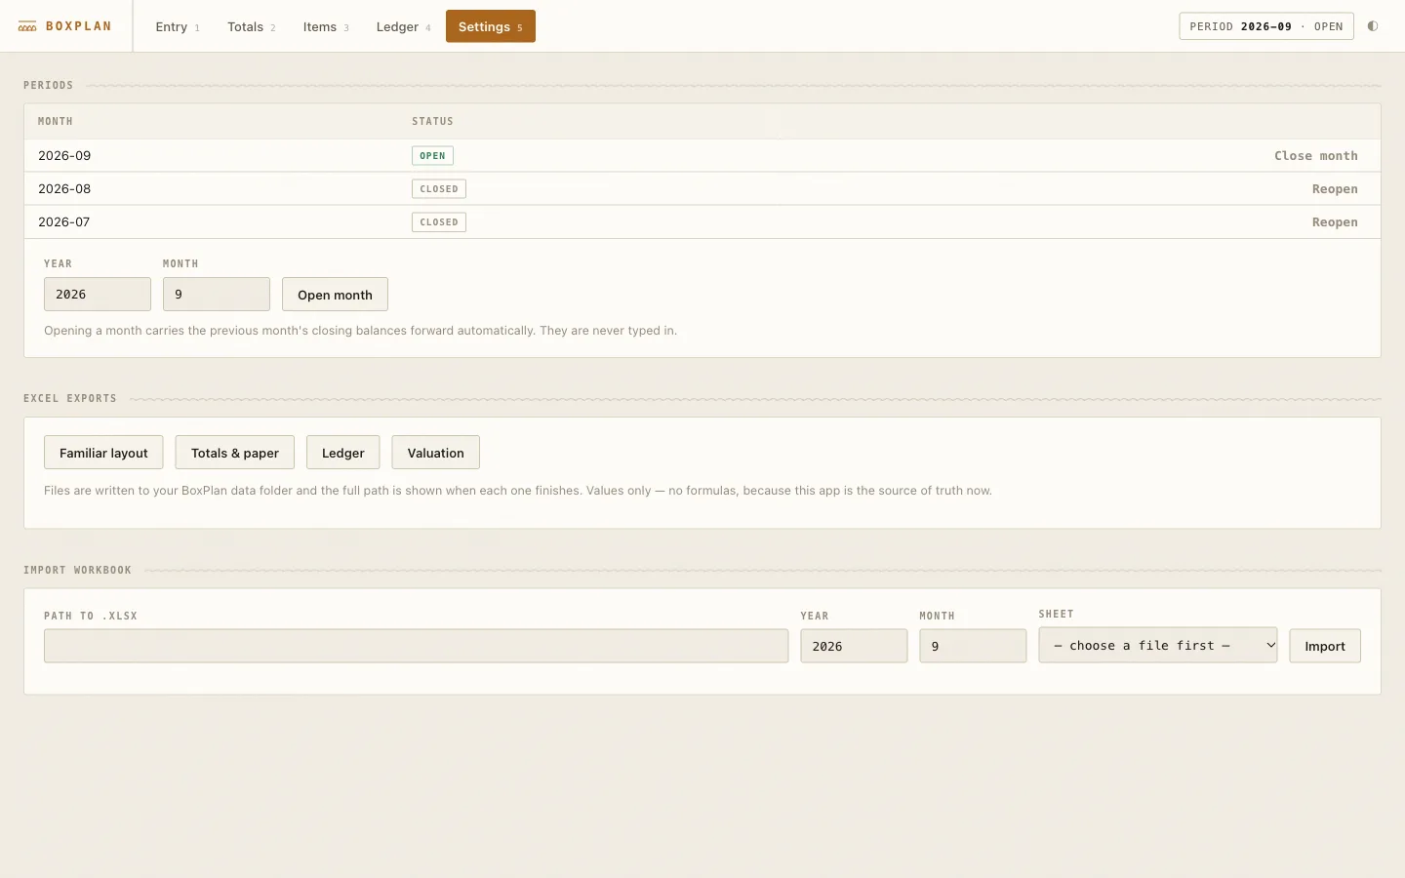The width and height of the screenshot is (1405, 878).
Task: Toggle the dark/light theme icon
Action: pos(1373,26)
